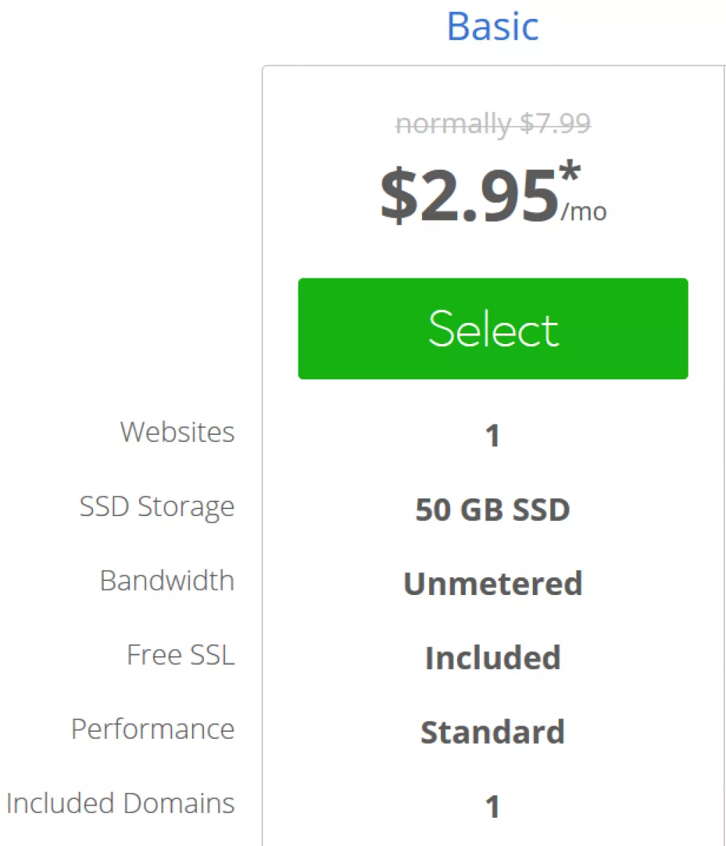This screenshot has height=846, width=726.
Task: Click the Standard performance value
Action: tap(492, 732)
